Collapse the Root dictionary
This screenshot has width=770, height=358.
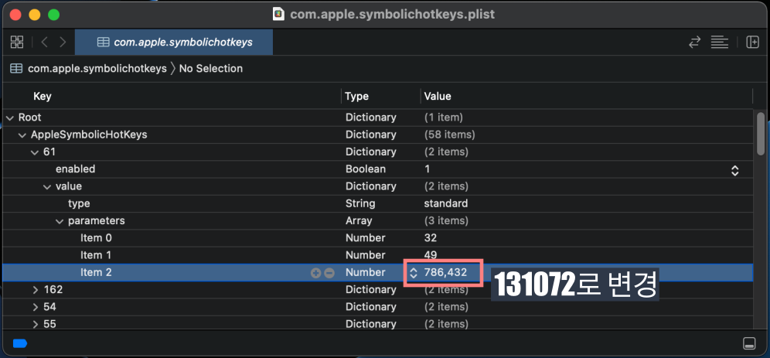click(9, 118)
